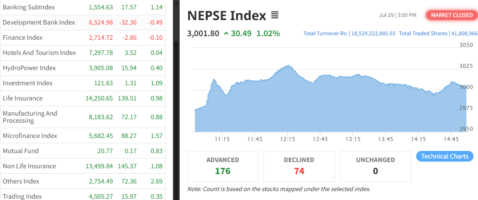Select Microfinance Index
The width and height of the screenshot is (478, 200).
pyautogui.click(x=82, y=136)
